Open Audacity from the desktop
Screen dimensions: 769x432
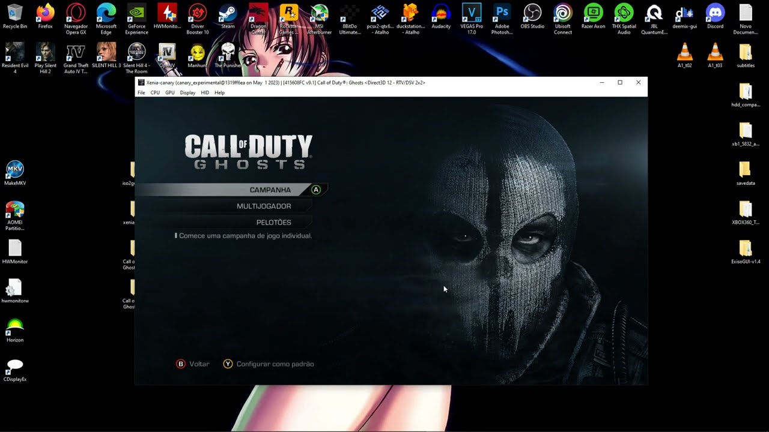(441, 17)
